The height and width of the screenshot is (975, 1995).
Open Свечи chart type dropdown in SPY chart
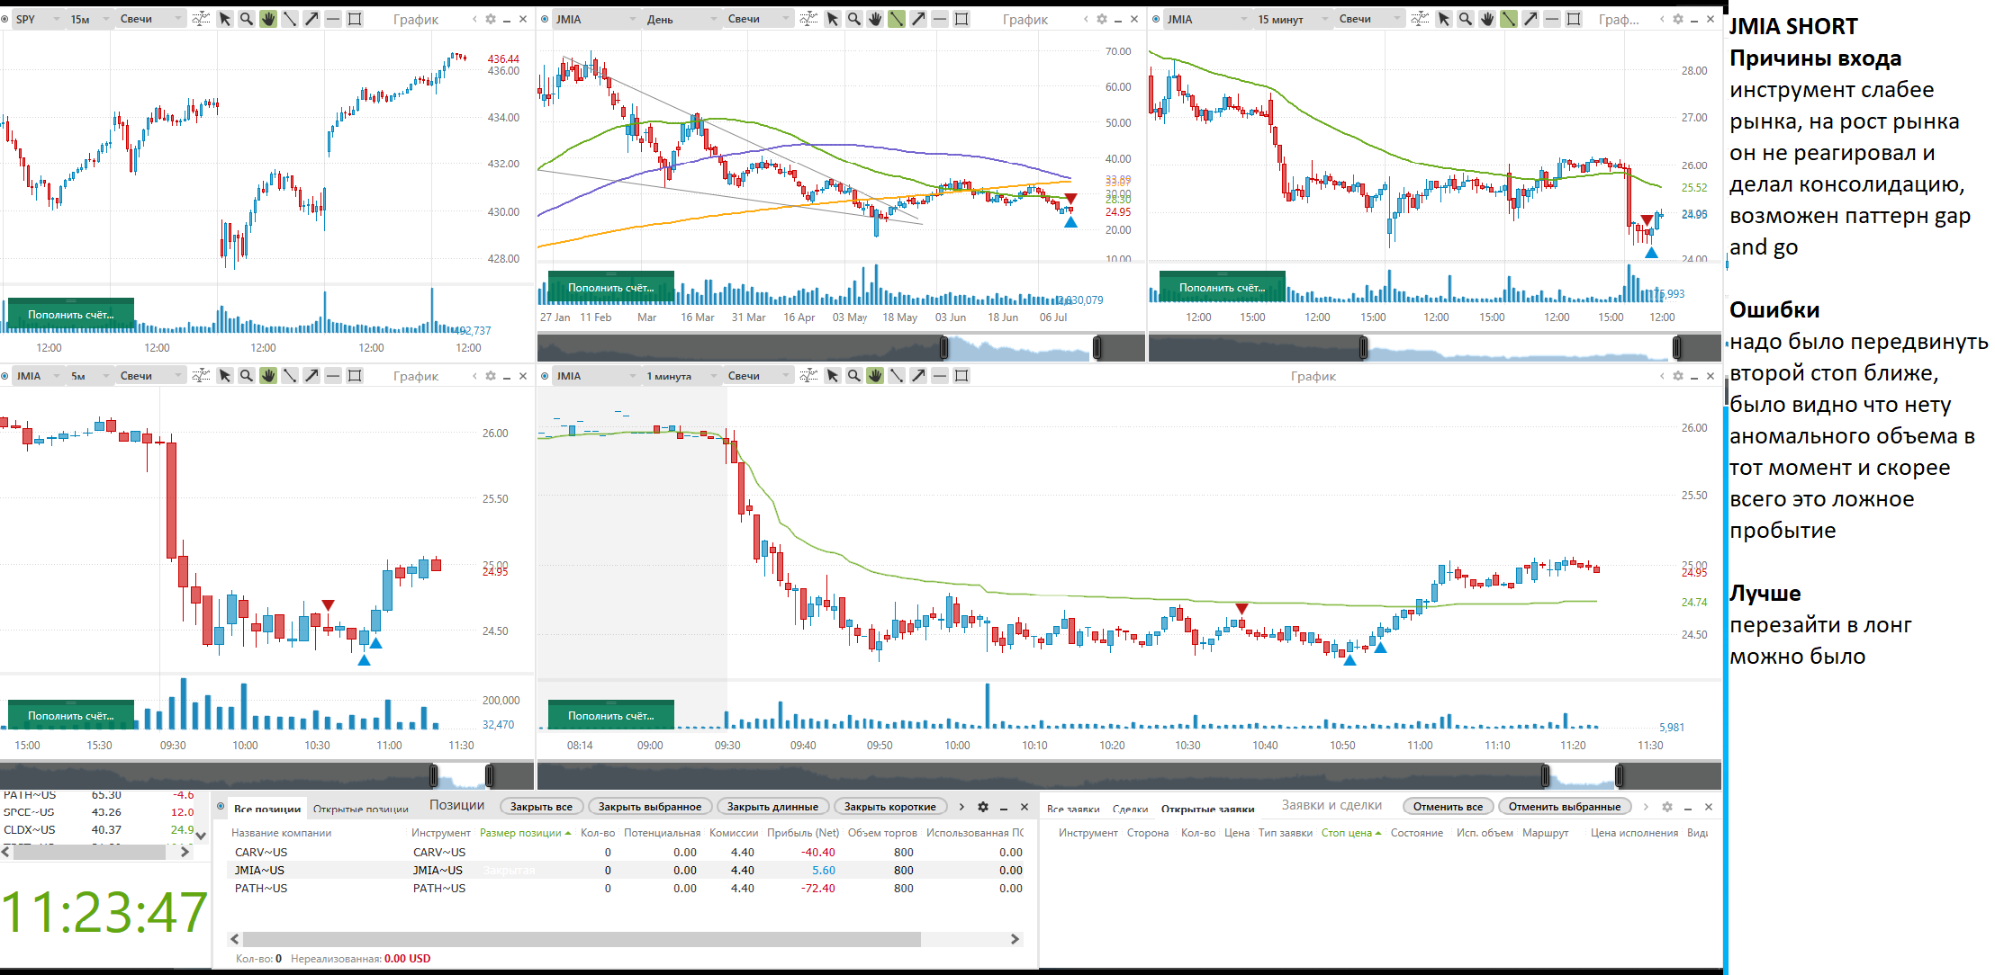pyautogui.click(x=149, y=19)
